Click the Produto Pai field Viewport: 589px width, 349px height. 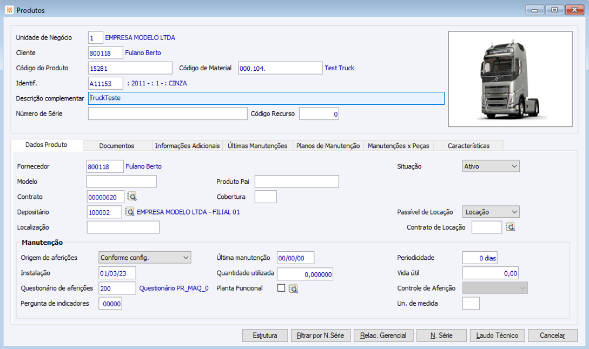(x=297, y=182)
